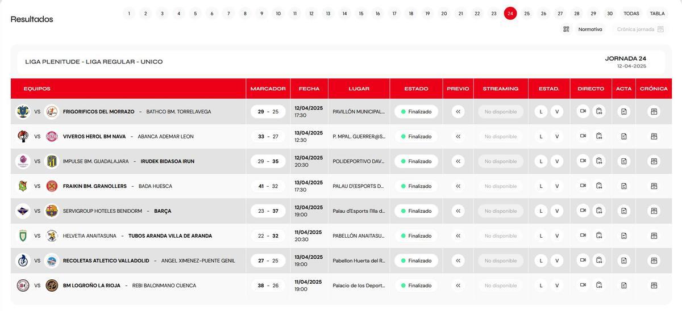Select visitor stats V for Viveros Herol BM Nava match
The height and width of the screenshot is (311, 682).
click(x=557, y=136)
